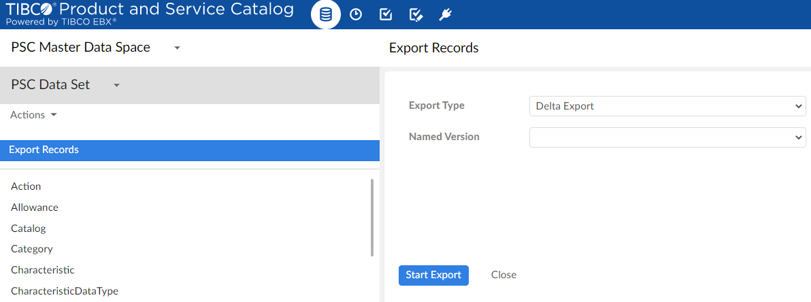The height and width of the screenshot is (302, 811).
Task: Open the check-and-pencil workflow icon
Action: tap(416, 15)
